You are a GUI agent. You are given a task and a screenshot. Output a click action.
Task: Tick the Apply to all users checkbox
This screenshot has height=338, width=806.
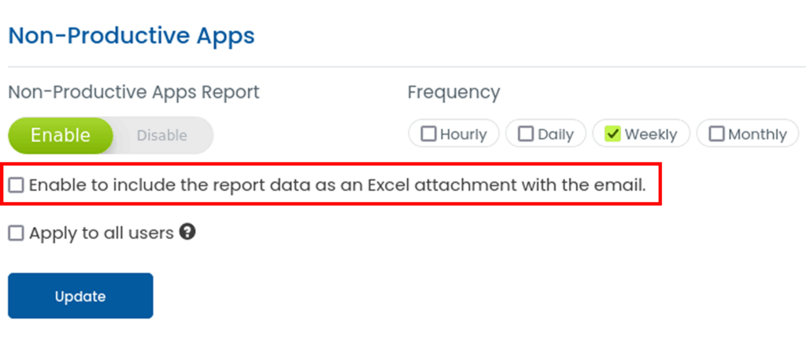pyautogui.click(x=17, y=233)
